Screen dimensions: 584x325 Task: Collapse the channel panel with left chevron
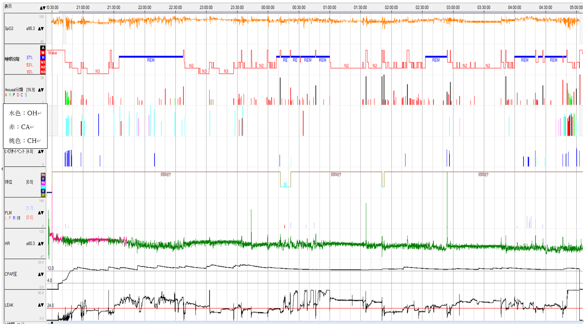[2, 169]
